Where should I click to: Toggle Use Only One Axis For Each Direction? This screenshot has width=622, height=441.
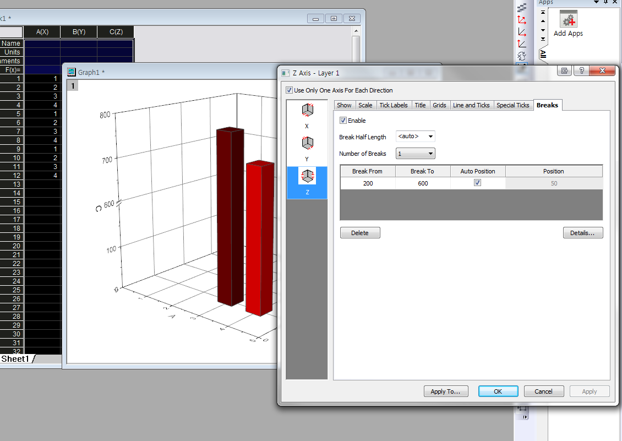289,90
